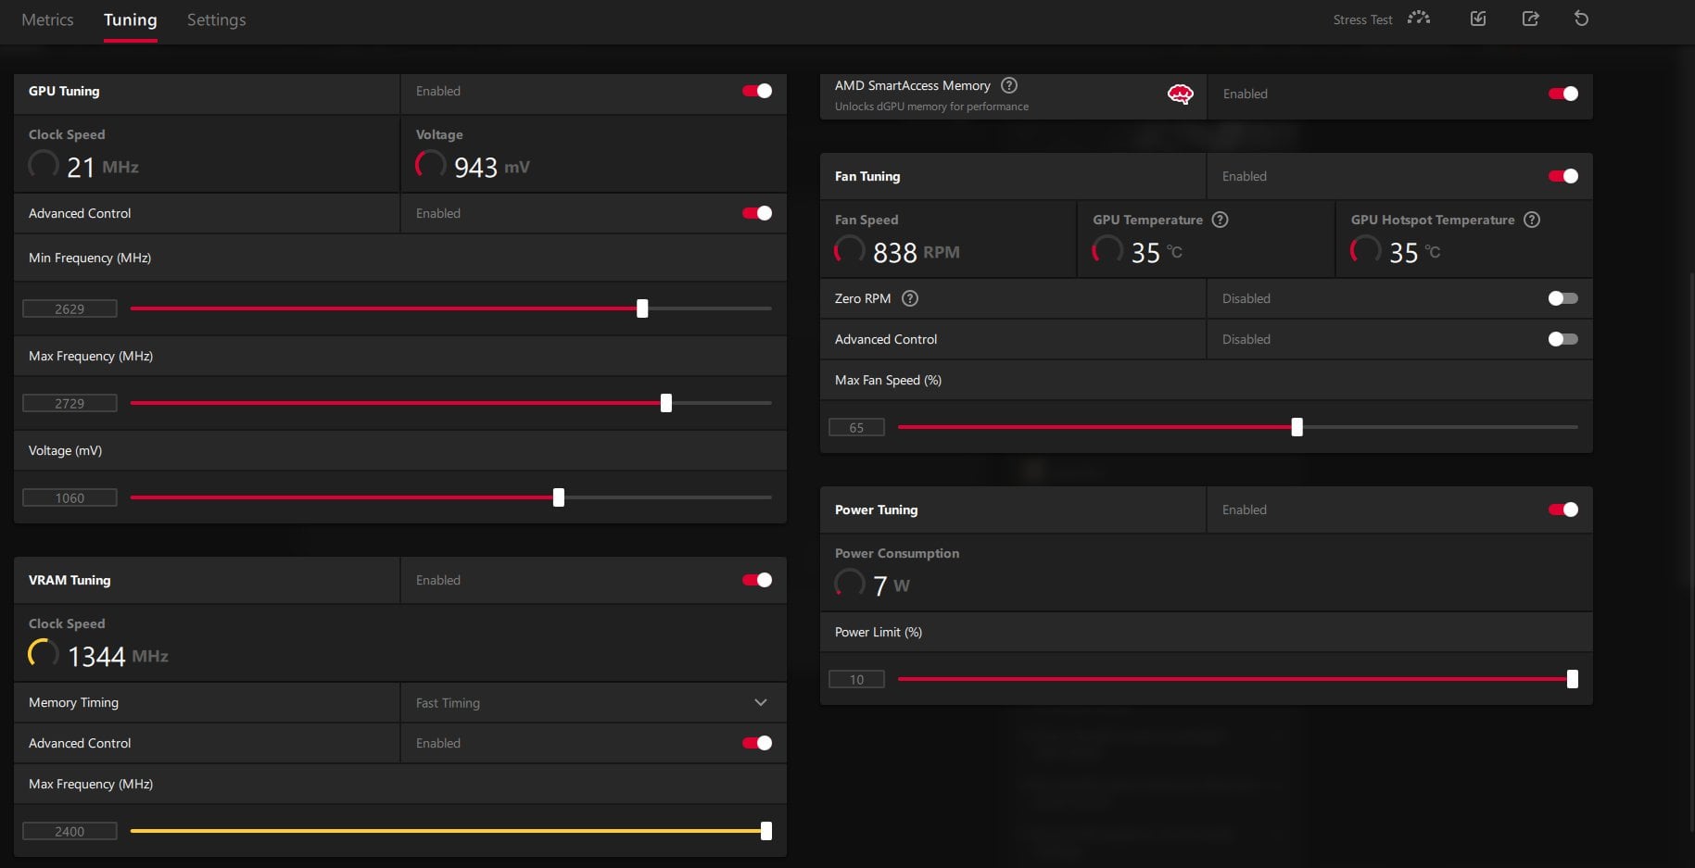Click the 7 W power consumption reading

[891, 585]
